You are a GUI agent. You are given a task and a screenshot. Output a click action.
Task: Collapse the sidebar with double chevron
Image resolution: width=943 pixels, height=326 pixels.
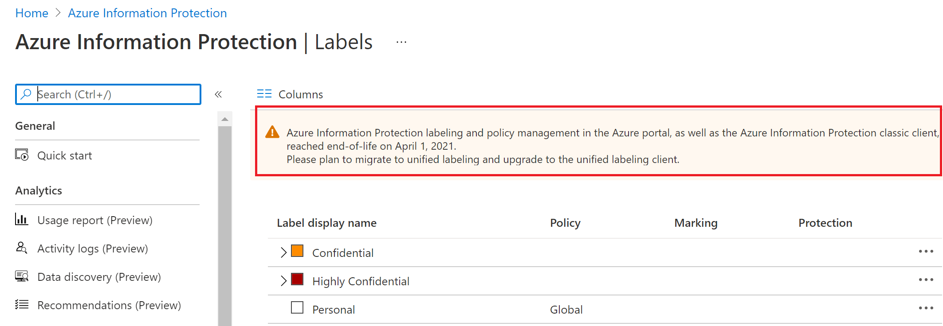coord(218,94)
